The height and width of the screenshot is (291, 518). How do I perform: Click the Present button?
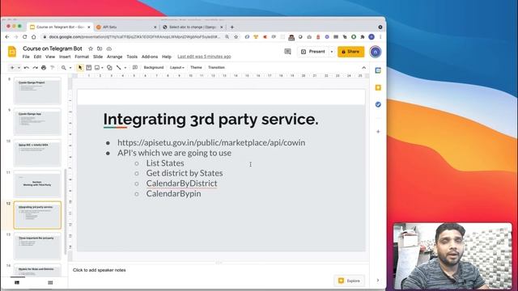pyautogui.click(x=313, y=52)
